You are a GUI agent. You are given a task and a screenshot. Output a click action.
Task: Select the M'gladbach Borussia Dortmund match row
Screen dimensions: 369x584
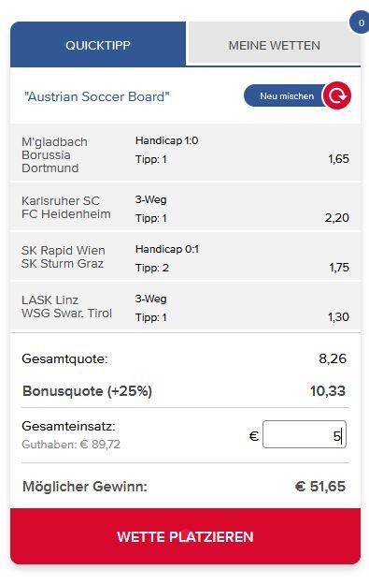(x=185, y=153)
